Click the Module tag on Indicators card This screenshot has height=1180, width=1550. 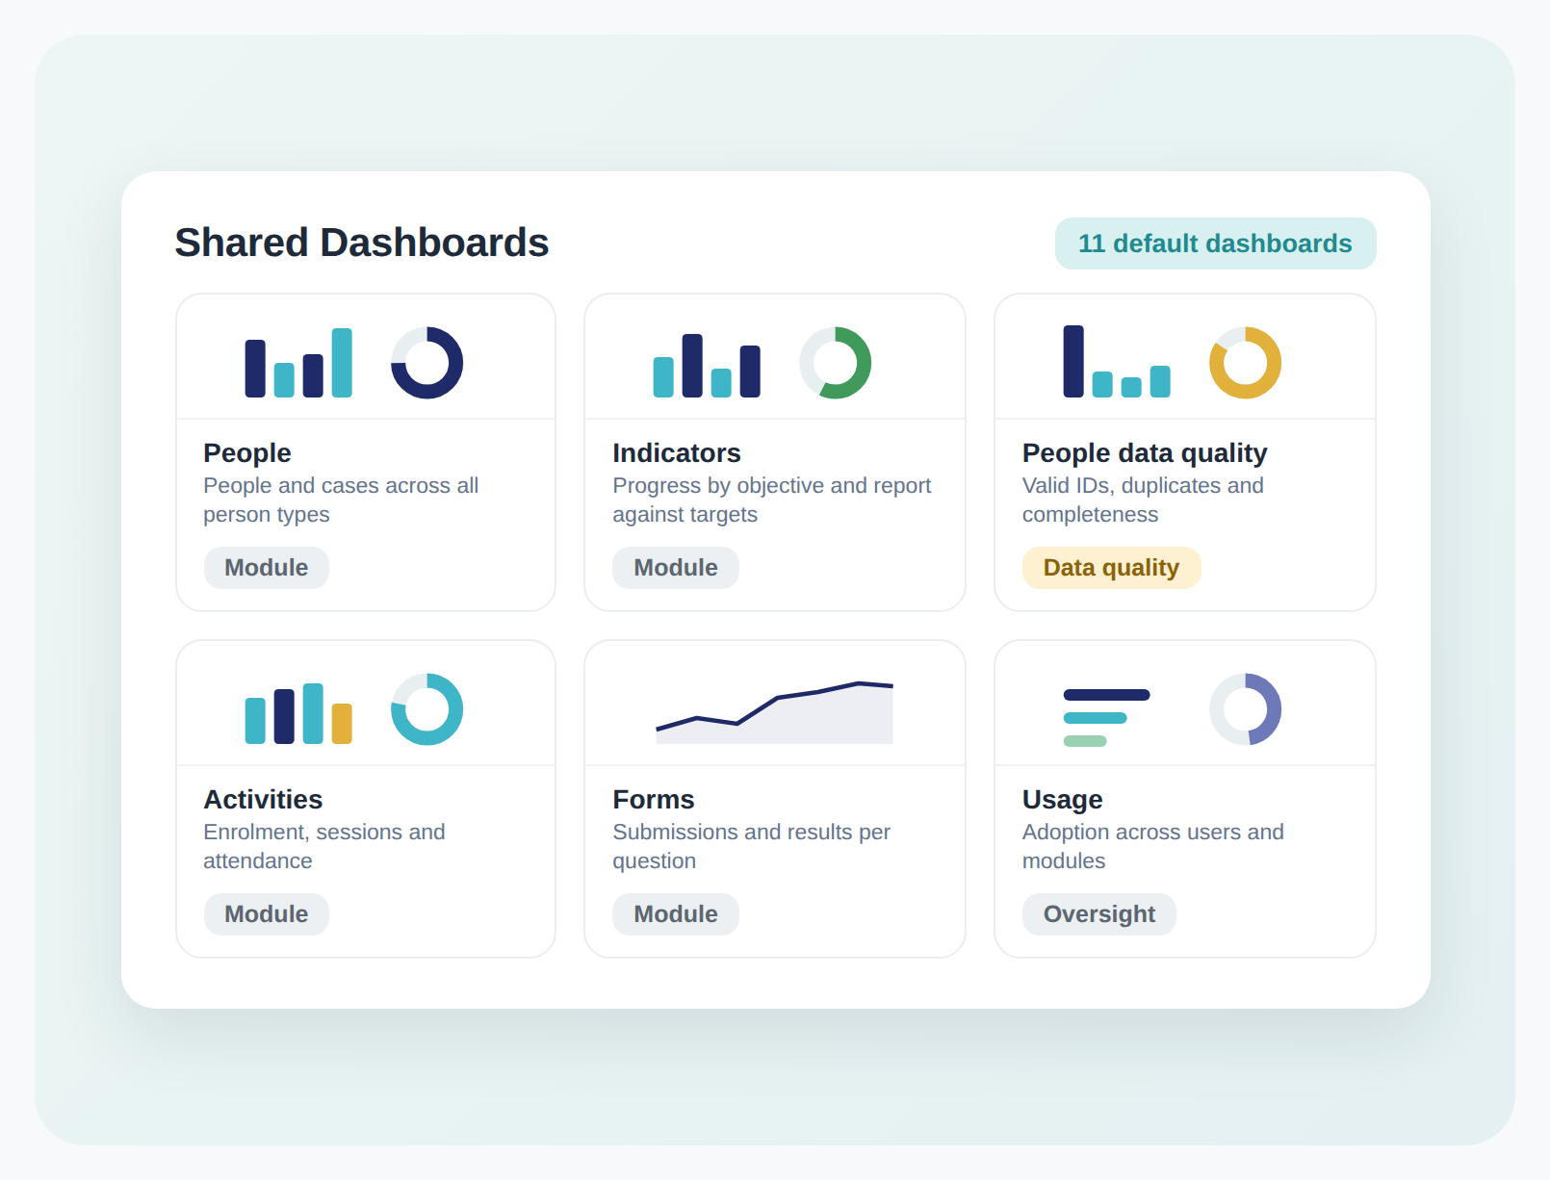coord(676,568)
